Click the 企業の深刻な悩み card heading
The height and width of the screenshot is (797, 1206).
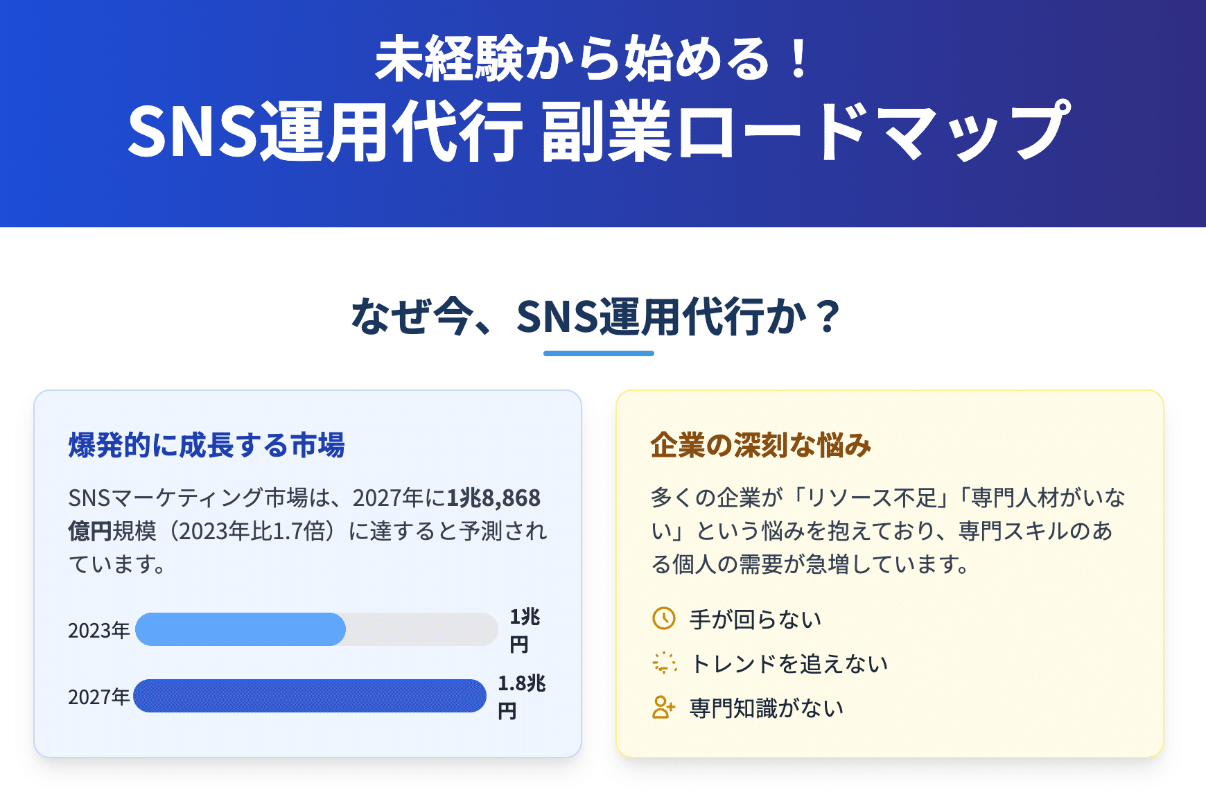[x=760, y=445]
